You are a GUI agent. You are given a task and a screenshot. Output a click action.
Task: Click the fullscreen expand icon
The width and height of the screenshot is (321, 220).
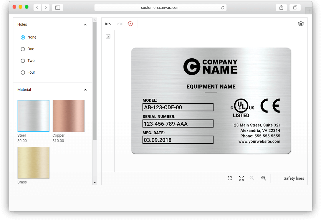coord(241,178)
